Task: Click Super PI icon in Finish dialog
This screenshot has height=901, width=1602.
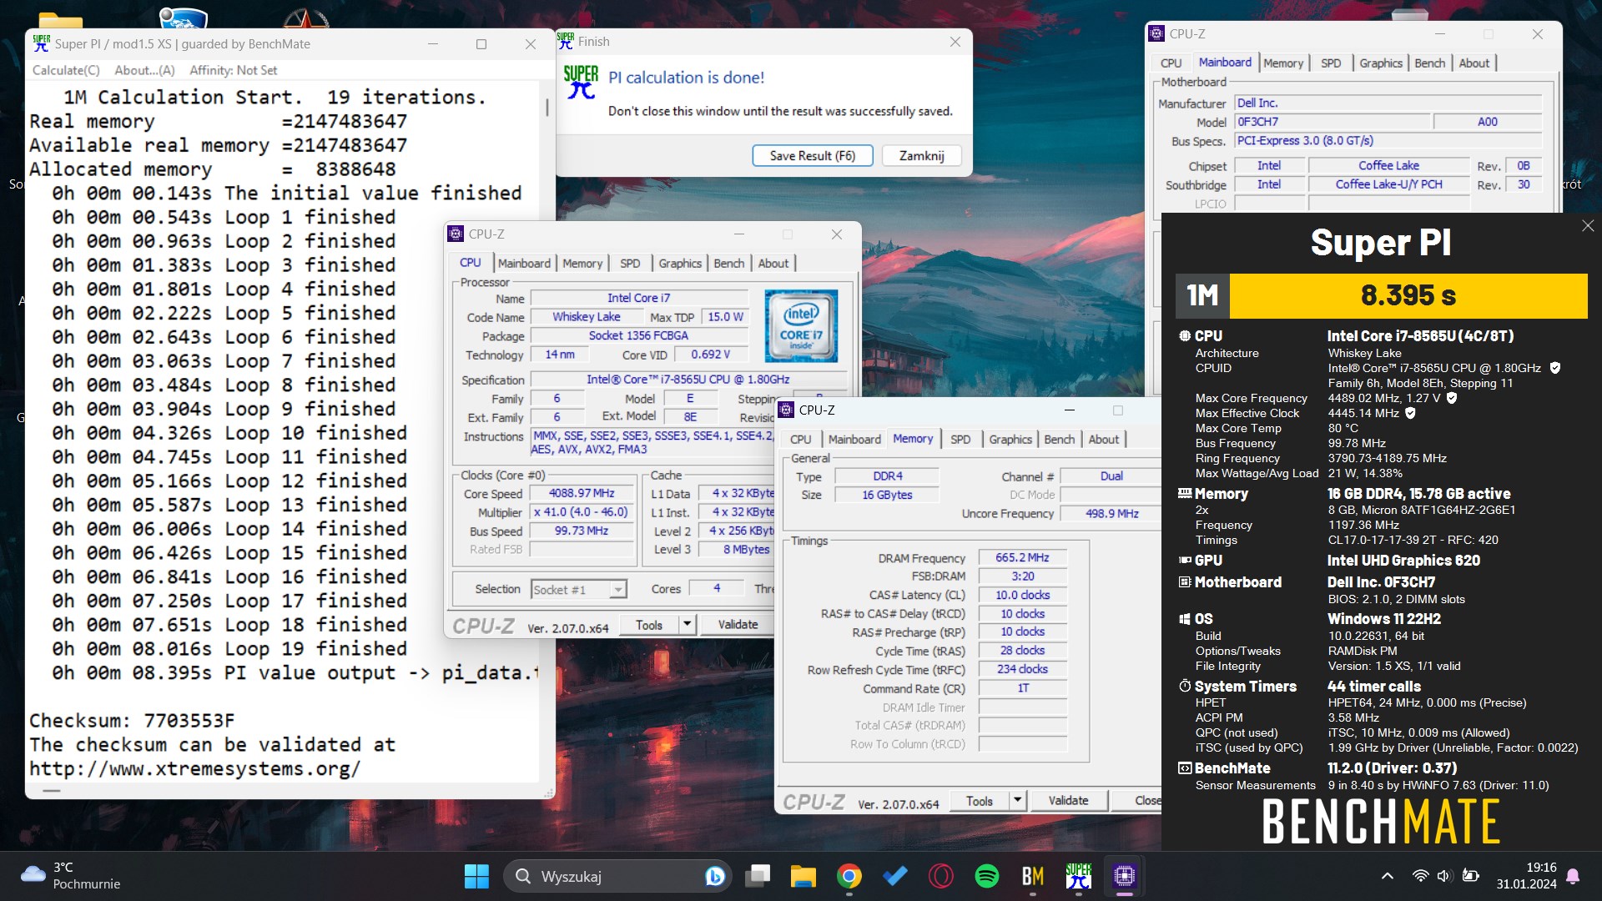Action: 581,82
